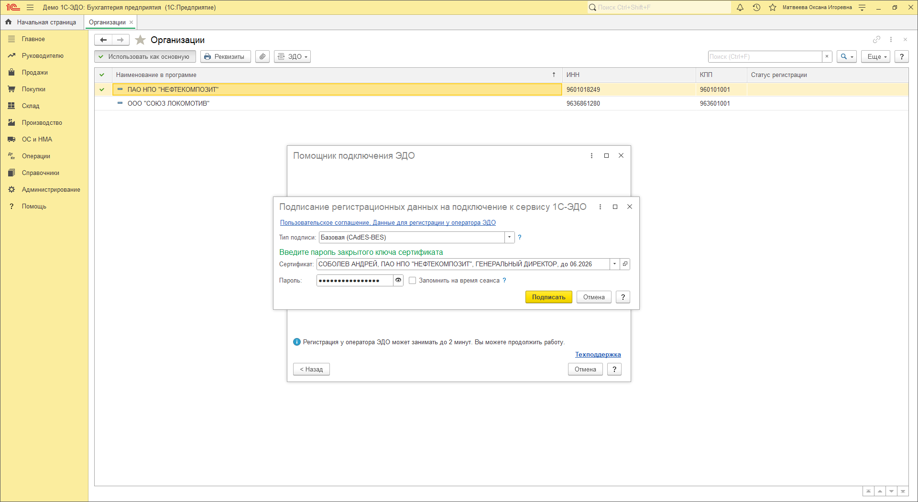Open favorites star in title bar
Screen dimensions: 918x502
(773, 8)
